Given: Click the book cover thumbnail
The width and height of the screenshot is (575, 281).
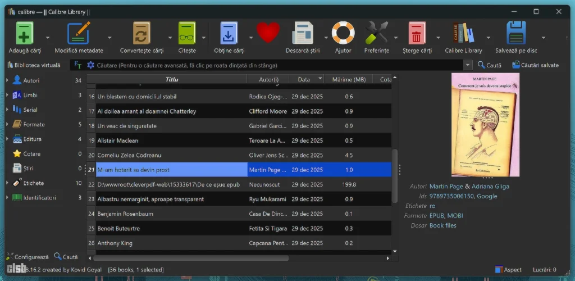Looking at the screenshot, I should pos(485,125).
